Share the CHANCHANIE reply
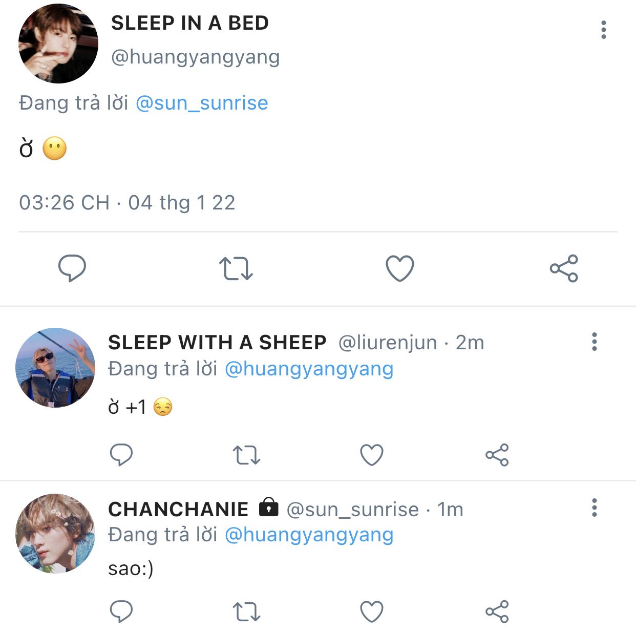The height and width of the screenshot is (633, 636). click(x=497, y=611)
